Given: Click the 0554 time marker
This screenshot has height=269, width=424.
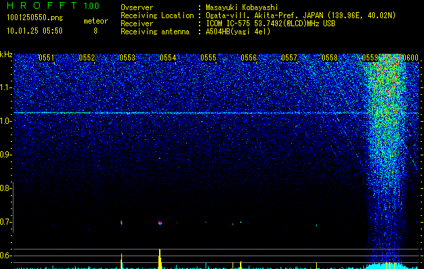Looking at the screenshot, I should tap(168, 58).
